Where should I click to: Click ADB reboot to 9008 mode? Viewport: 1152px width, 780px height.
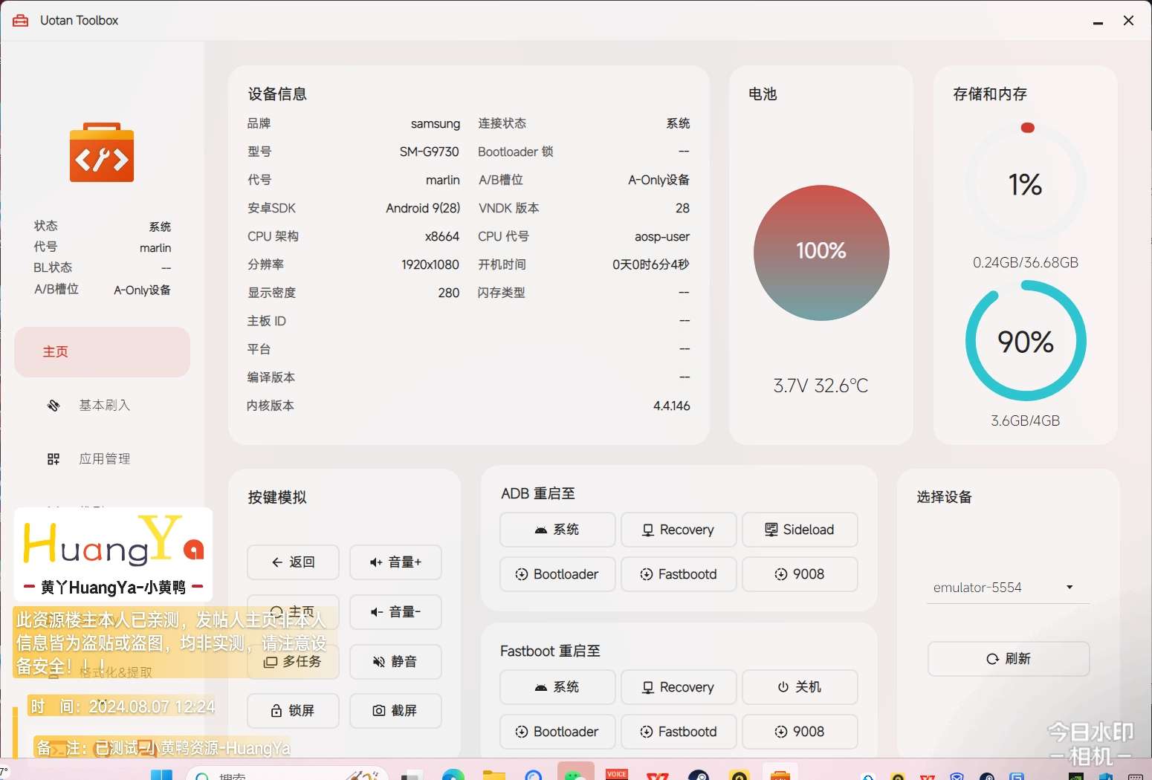[800, 574]
